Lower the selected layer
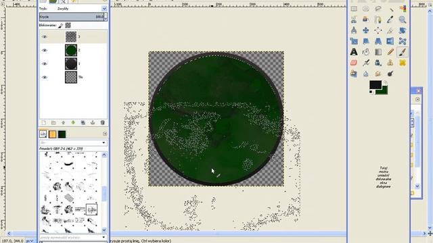 [x=73, y=123]
